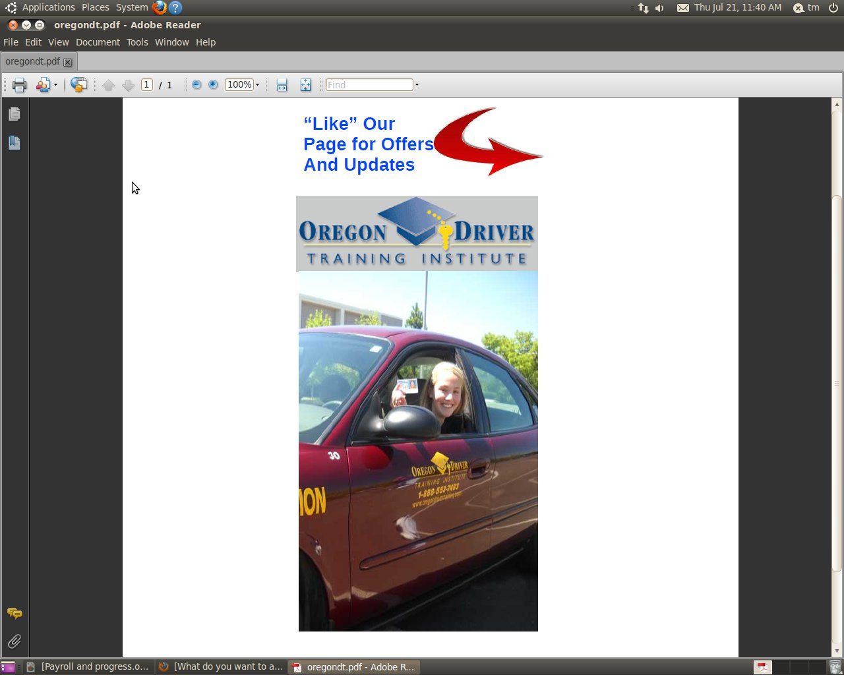The image size is (844, 675).
Task: Open the collaborate dropdown arrow beside people icon
Action: click(55, 85)
